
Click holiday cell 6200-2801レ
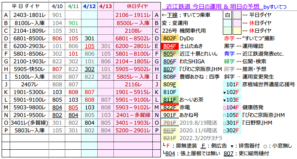click(133, 46)
